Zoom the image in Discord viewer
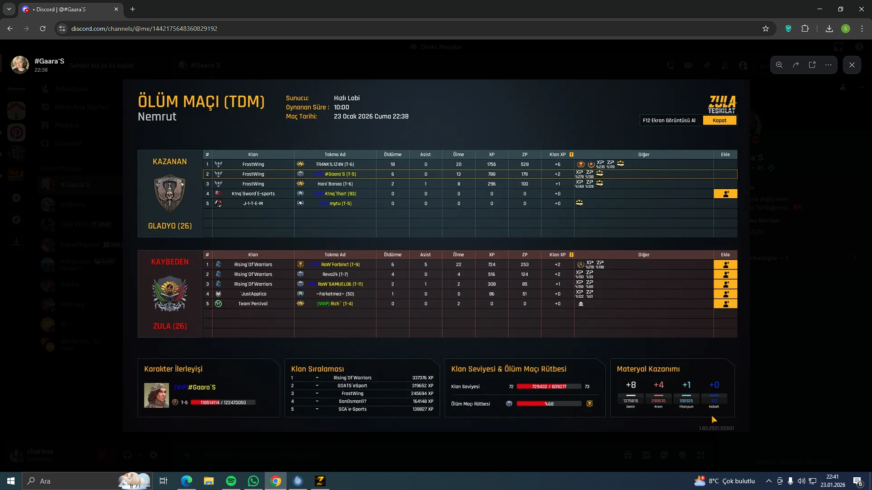This screenshot has width=872, height=490. [779, 65]
